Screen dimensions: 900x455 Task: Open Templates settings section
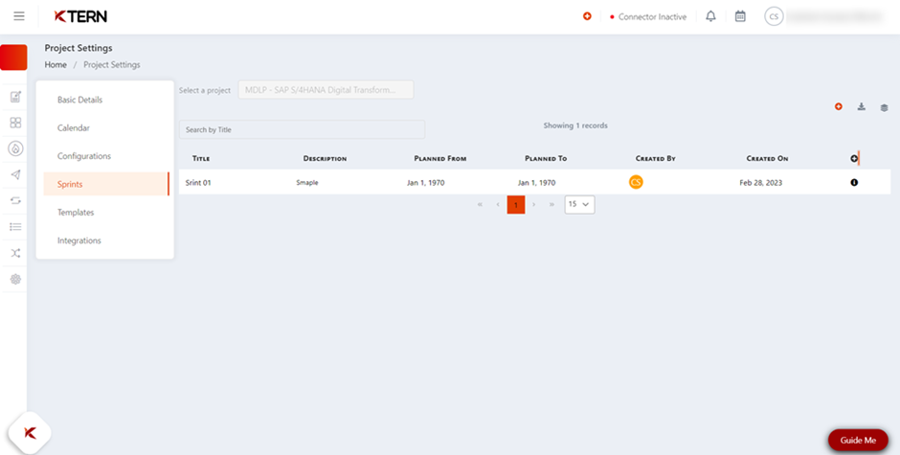(x=76, y=212)
